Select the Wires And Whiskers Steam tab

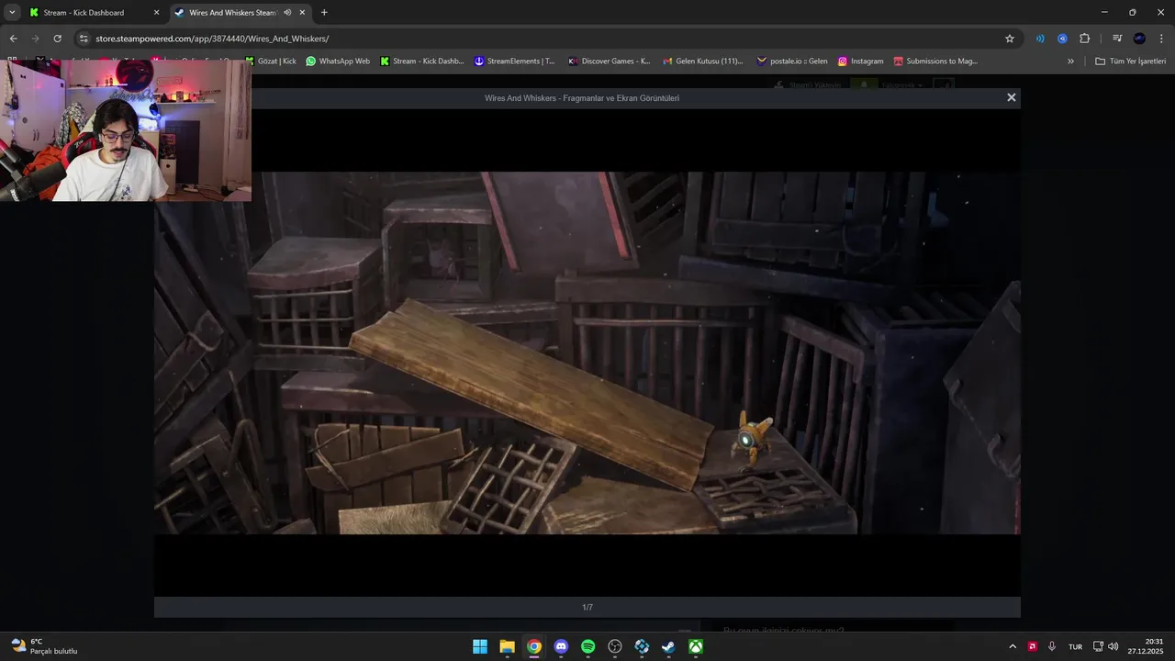[231, 13]
